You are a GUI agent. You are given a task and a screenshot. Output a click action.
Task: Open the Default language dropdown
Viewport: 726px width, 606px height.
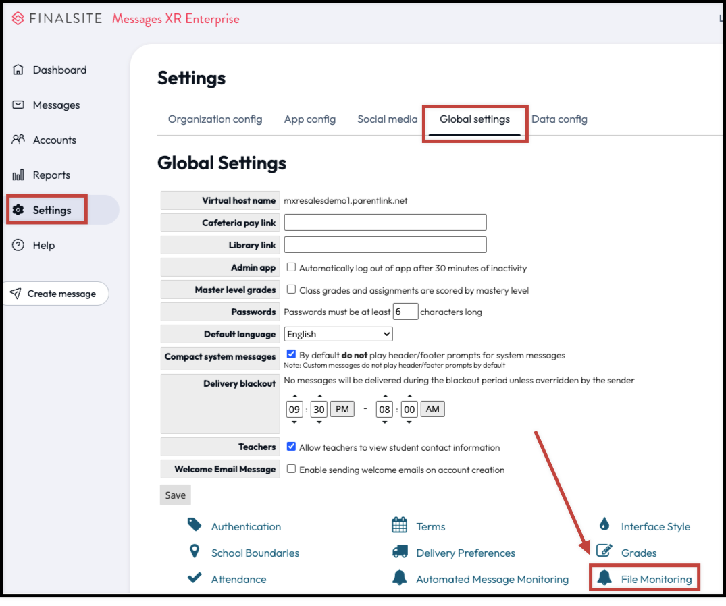click(x=338, y=333)
